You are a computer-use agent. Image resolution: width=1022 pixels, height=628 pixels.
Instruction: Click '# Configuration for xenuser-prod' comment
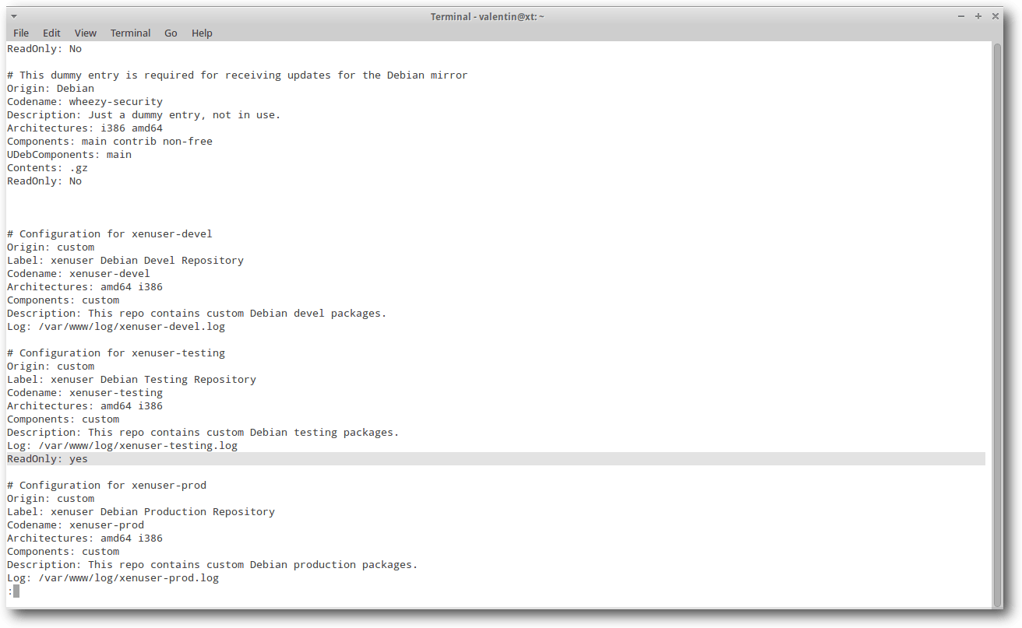coord(107,485)
